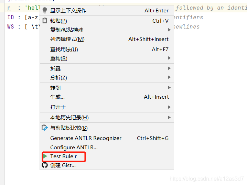Expand the 复制/粘贴特殊 submenu arrow
Image resolution: width=247 pixels, height=185 pixels.
click(x=169, y=30)
